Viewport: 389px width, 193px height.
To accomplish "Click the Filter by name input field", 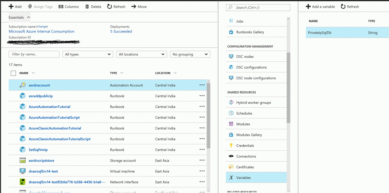I will (34, 54).
